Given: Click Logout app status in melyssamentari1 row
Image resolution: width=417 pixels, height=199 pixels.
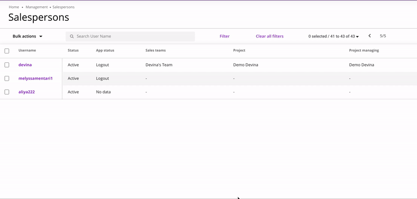Looking at the screenshot, I should click(x=102, y=78).
